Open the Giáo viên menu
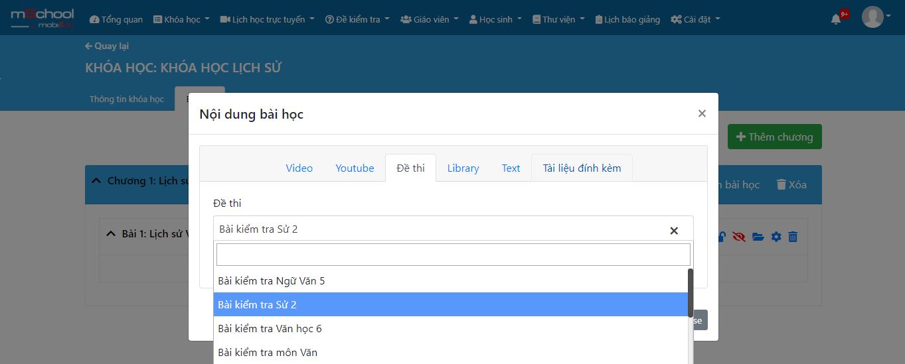The image size is (905, 364). 430,19
